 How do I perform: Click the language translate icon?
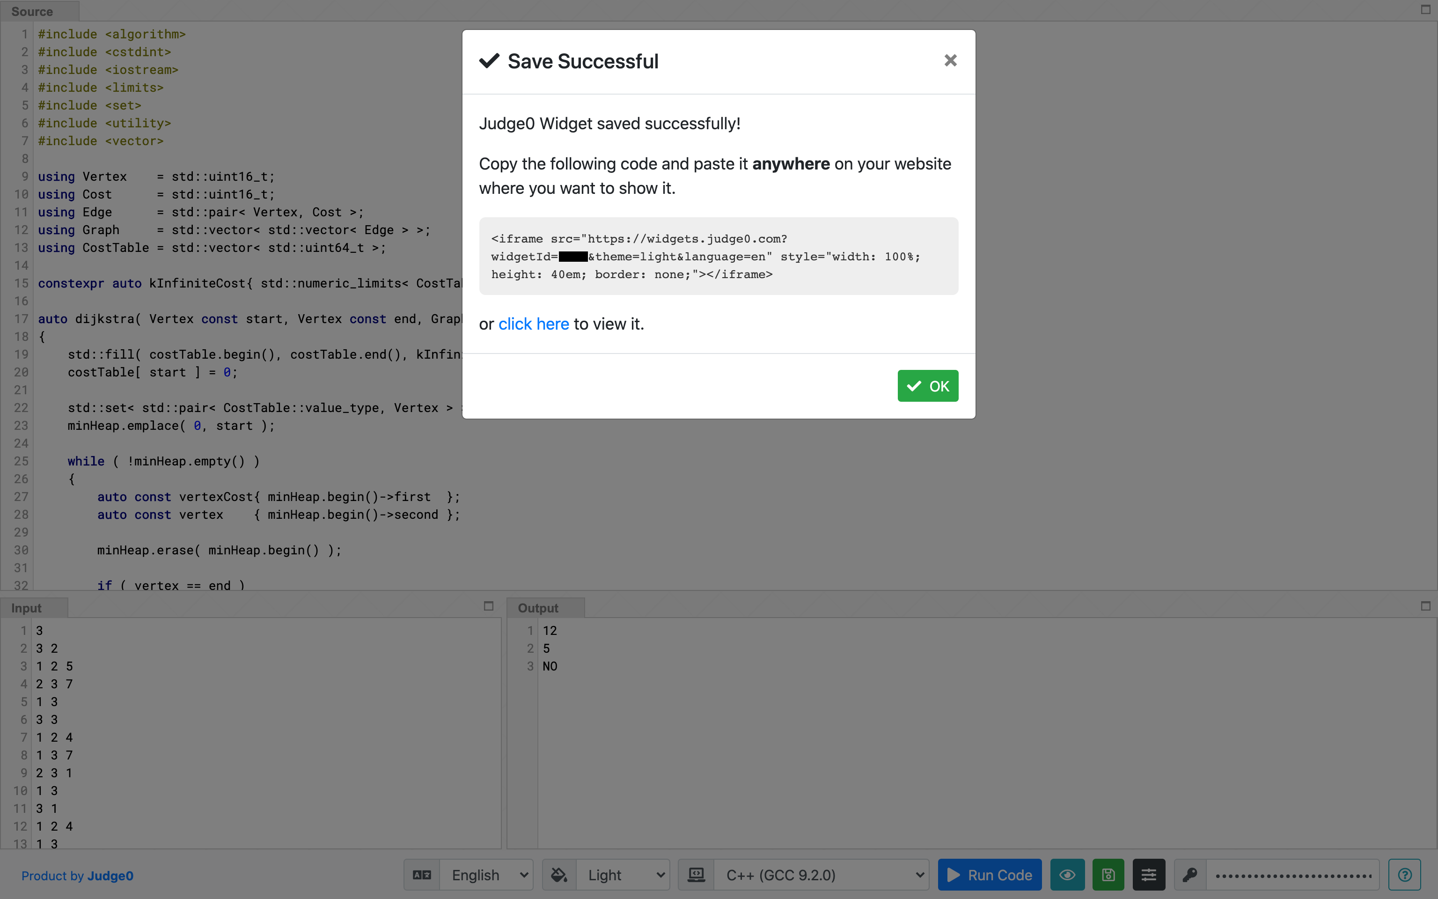[x=422, y=875]
